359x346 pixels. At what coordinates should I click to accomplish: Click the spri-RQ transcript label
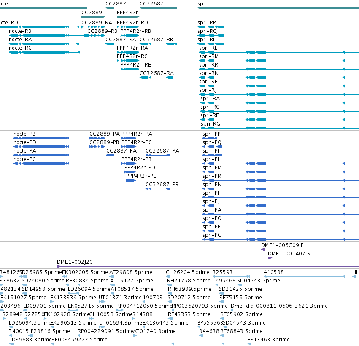click(207, 31)
